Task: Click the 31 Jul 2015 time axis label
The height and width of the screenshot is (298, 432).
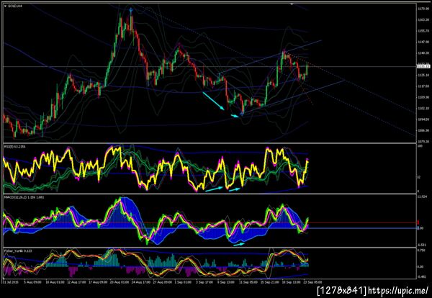Action: point(9,282)
